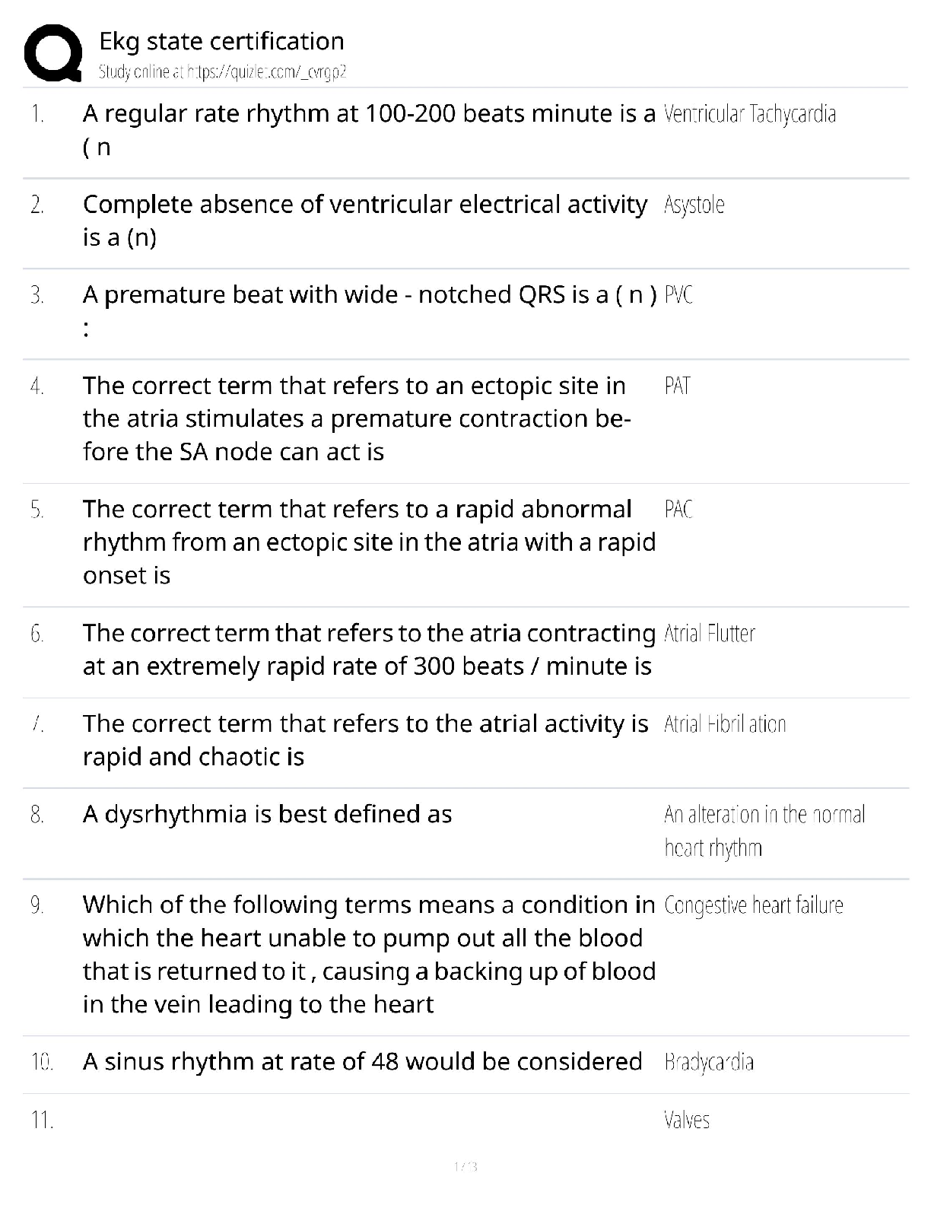Screen dimensions: 931x1205
Task: Click the 'PVC' answer term
Action: 678,295
